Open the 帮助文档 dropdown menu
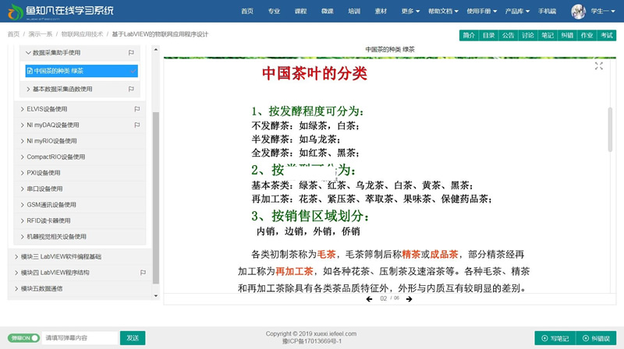The width and height of the screenshot is (624, 349). 442,12
